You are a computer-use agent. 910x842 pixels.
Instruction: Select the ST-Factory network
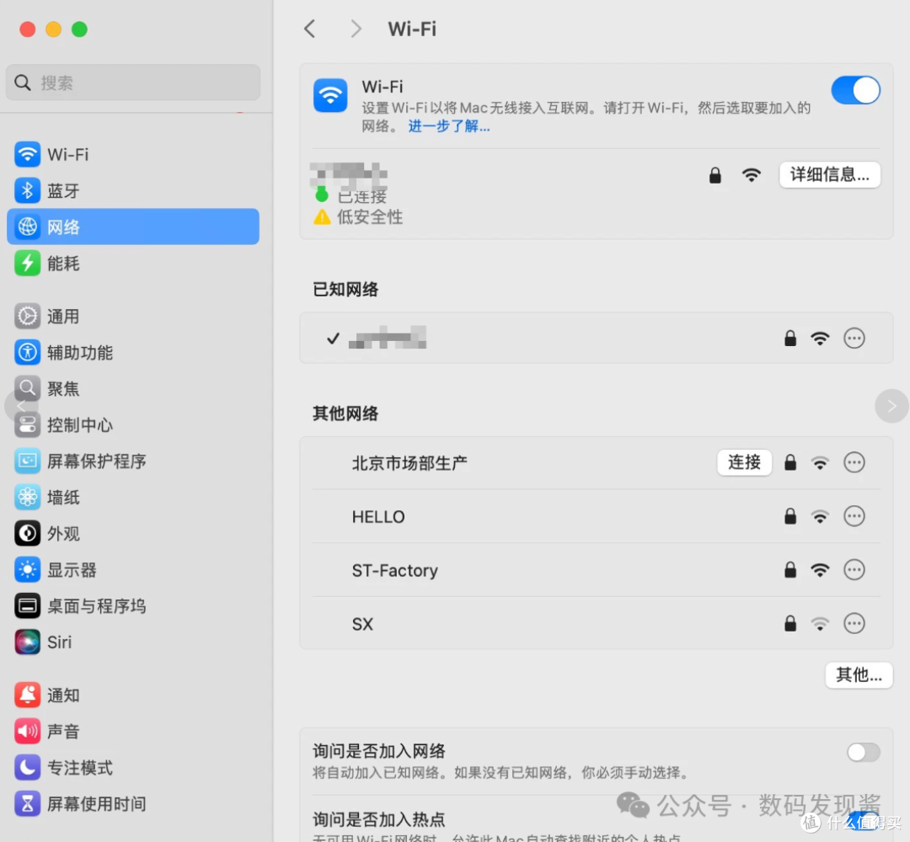[596, 570]
